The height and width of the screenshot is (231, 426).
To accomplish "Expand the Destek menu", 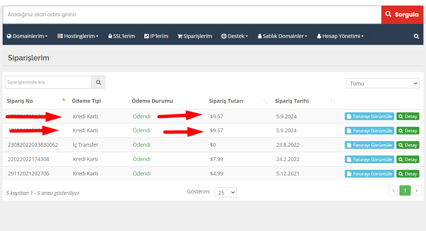I will 234,36.
